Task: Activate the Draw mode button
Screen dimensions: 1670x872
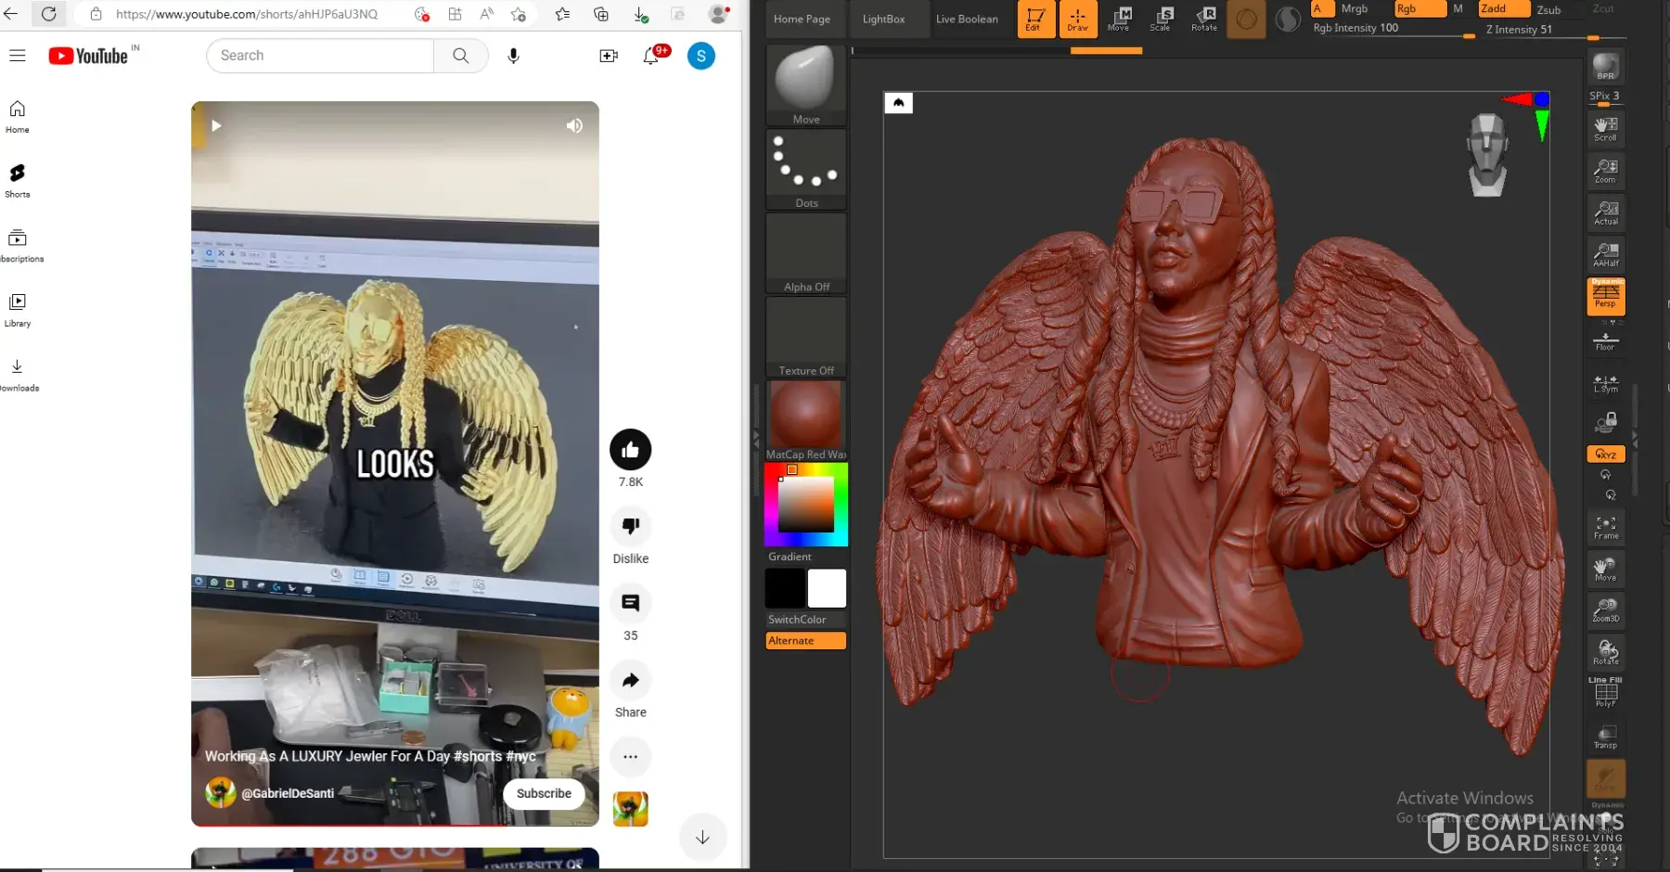Action: 1077,19
